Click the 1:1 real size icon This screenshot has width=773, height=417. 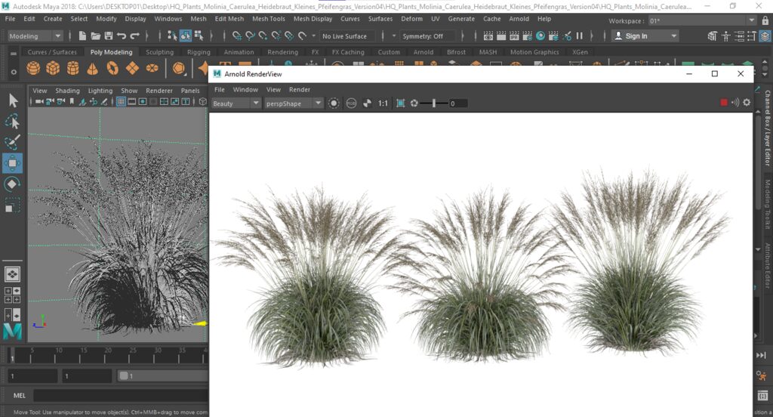(x=383, y=103)
